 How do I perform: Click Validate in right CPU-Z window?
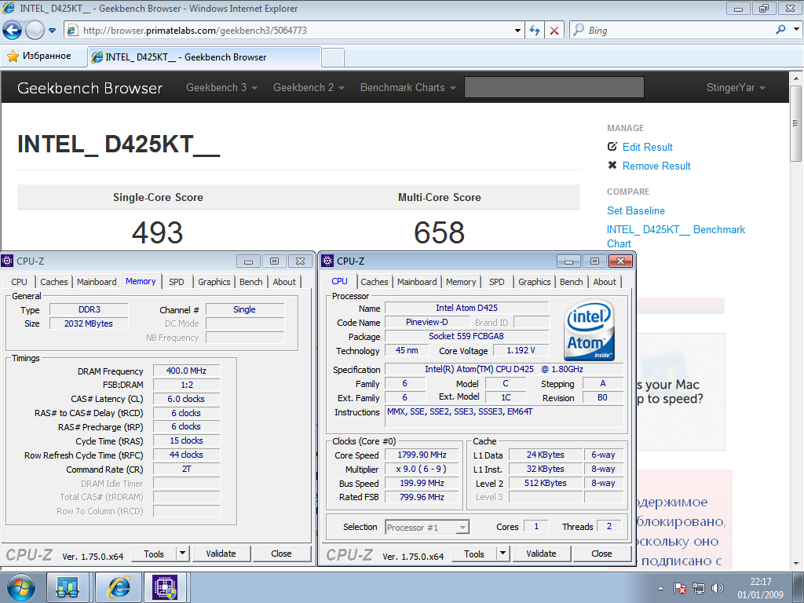542,554
